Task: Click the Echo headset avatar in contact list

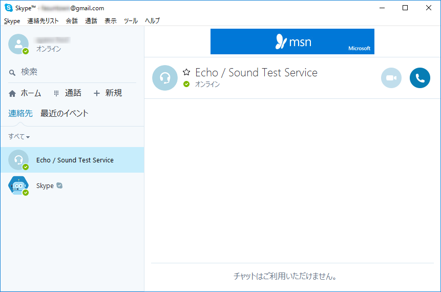Action: (x=18, y=160)
